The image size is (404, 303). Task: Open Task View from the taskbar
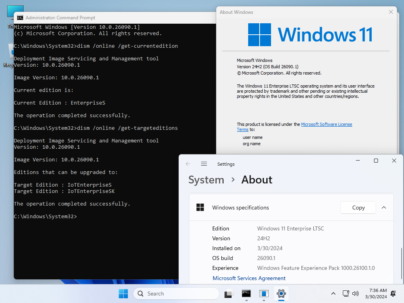(x=228, y=294)
